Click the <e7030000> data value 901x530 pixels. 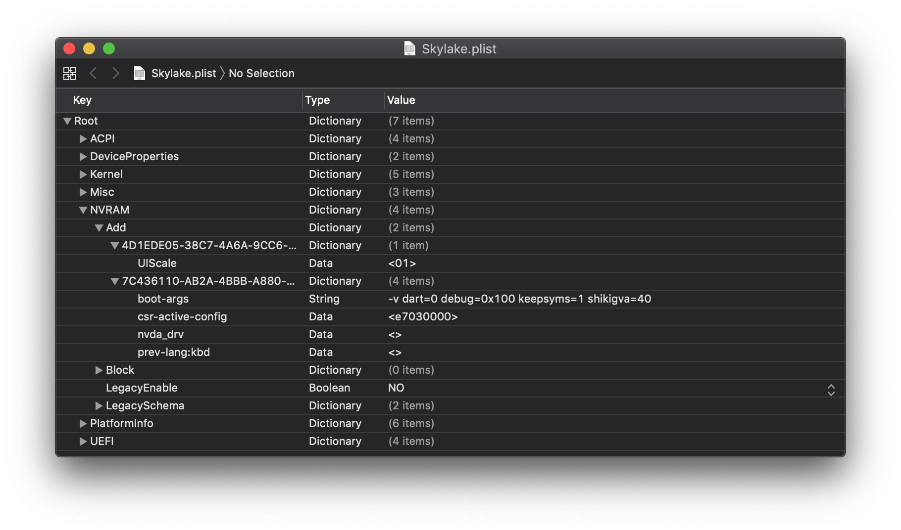point(423,316)
